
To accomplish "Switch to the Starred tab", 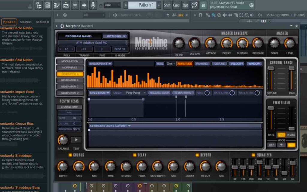I will tap(42, 22).
